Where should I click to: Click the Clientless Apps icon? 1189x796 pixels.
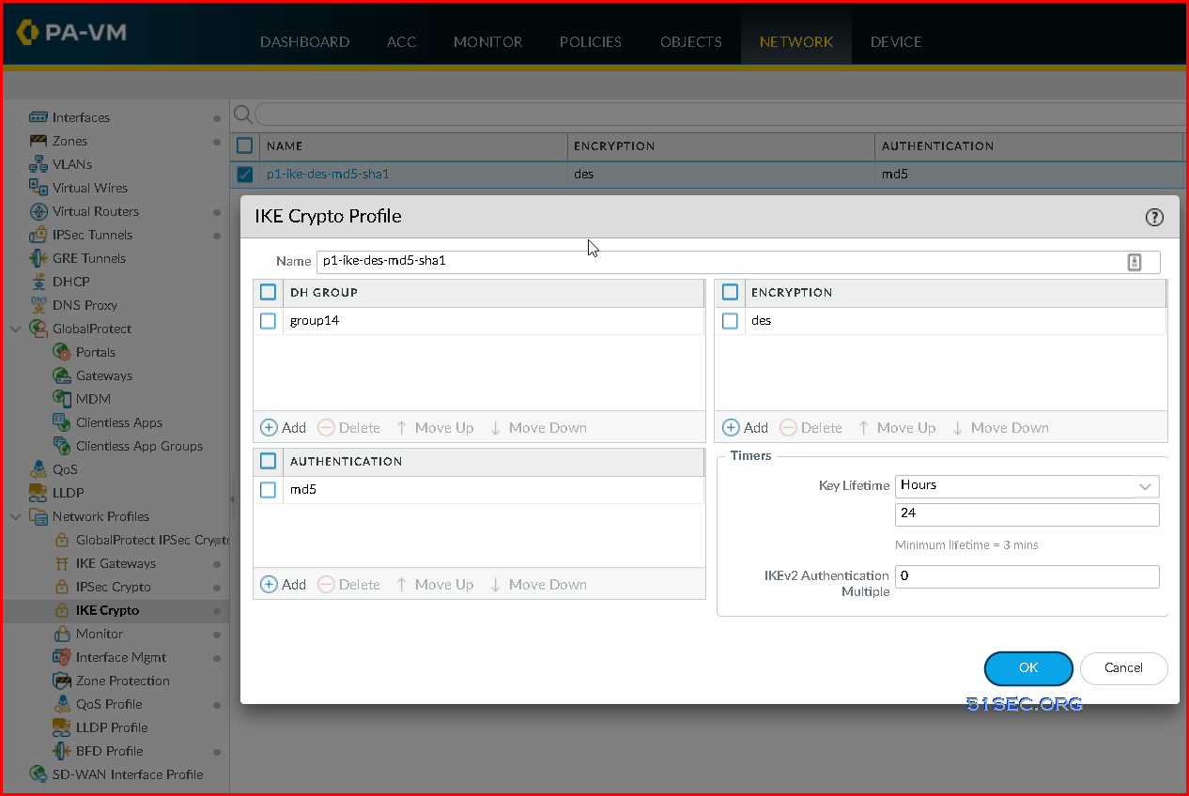coord(62,422)
